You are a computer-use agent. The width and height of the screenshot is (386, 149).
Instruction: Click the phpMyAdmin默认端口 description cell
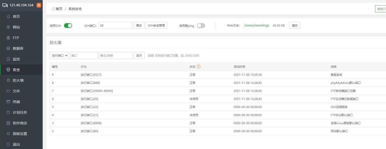[x=346, y=83]
